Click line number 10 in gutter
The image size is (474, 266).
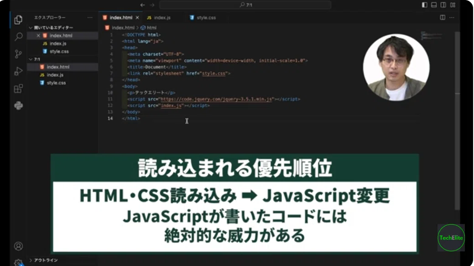click(110, 93)
